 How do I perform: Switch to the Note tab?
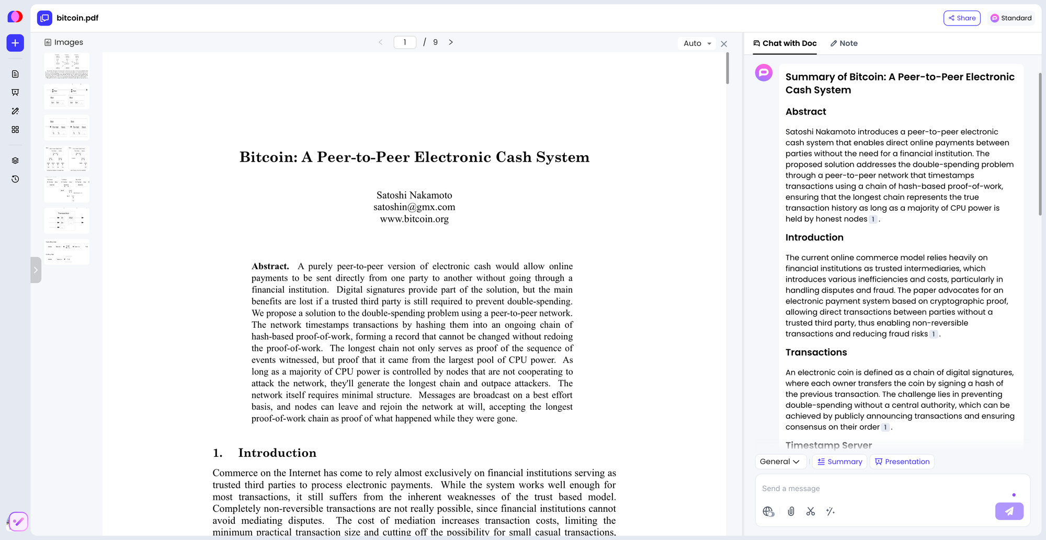coord(844,43)
